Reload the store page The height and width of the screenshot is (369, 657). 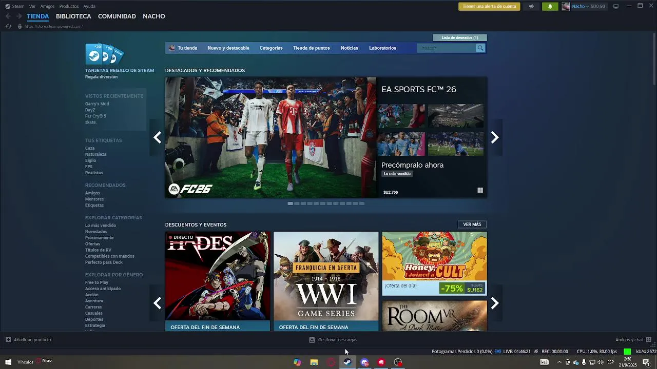click(8, 26)
